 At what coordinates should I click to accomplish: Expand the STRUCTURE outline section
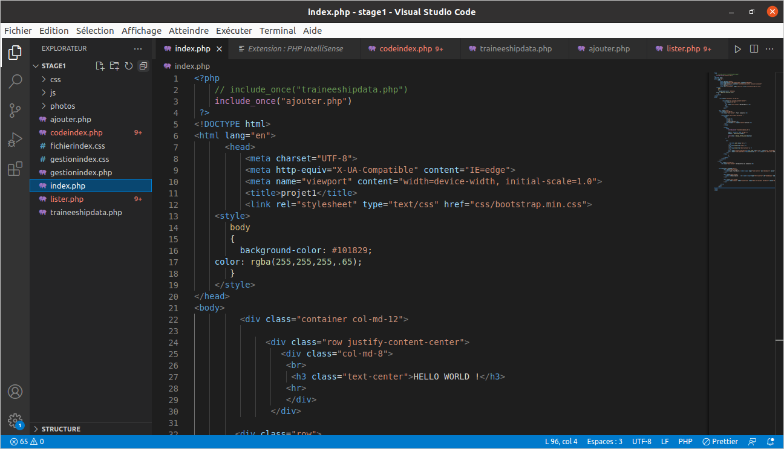point(91,429)
